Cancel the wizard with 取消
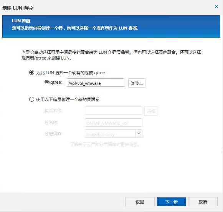223x212 pixels. (x=203, y=202)
